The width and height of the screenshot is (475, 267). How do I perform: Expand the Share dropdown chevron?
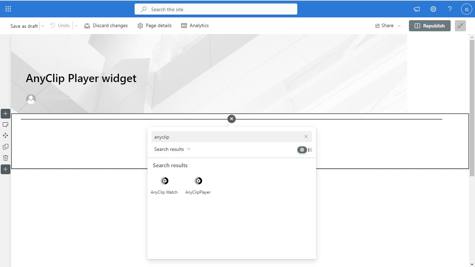click(x=399, y=26)
